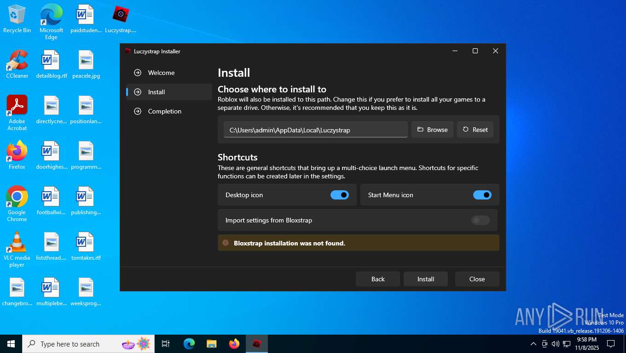The width and height of the screenshot is (626, 353).
Task: Select the publishing Word document icon
Action: [86, 201]
